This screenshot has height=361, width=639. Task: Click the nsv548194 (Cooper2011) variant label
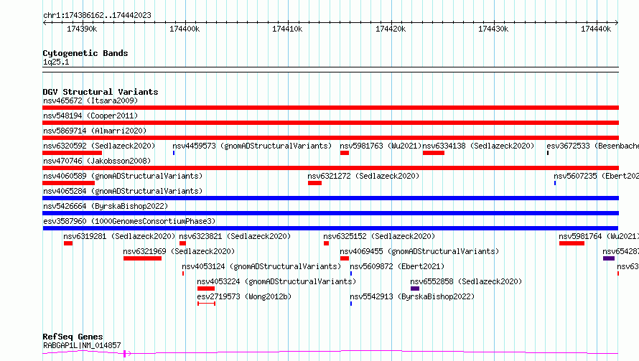90,116
